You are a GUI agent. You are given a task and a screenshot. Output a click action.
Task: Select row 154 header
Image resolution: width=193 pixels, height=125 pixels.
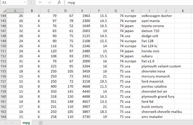[3, 66]
